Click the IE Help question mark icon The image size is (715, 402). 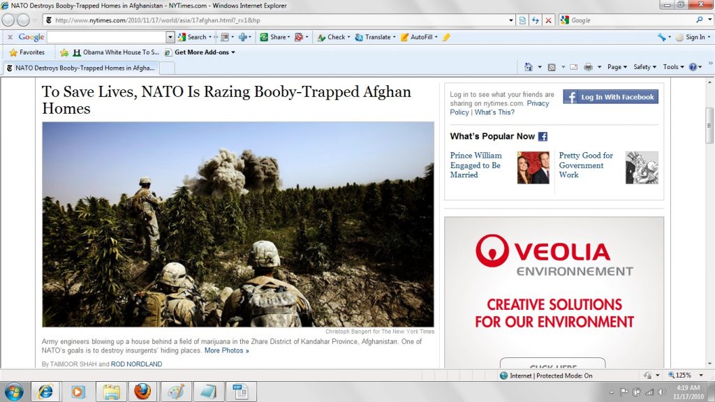point(693,67)
